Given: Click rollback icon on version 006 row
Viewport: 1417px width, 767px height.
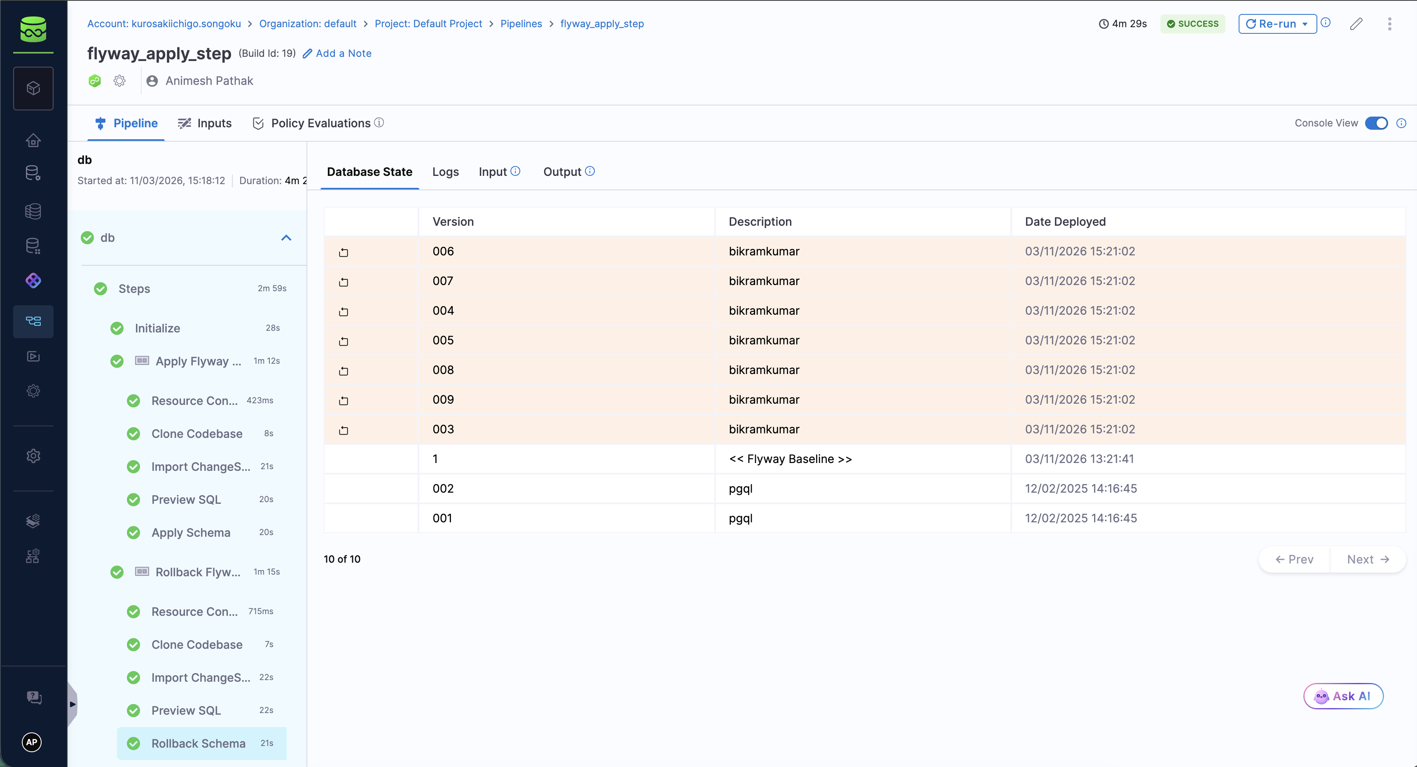Looking at the screenshot, I should point(343,252).
